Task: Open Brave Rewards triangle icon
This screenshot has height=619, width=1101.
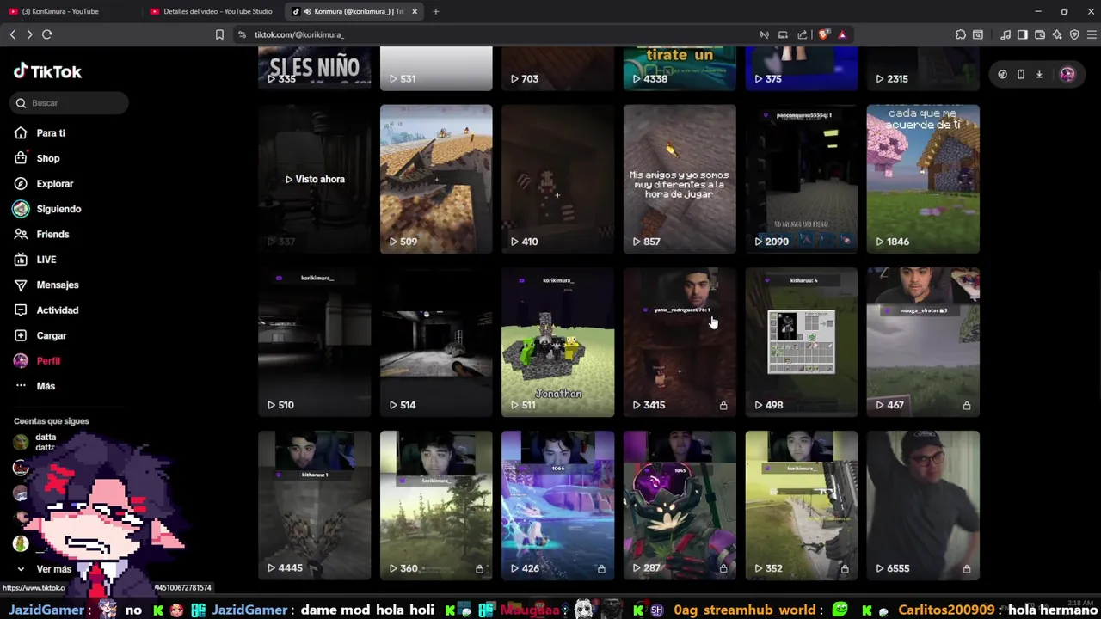Action: pos(842,34)
